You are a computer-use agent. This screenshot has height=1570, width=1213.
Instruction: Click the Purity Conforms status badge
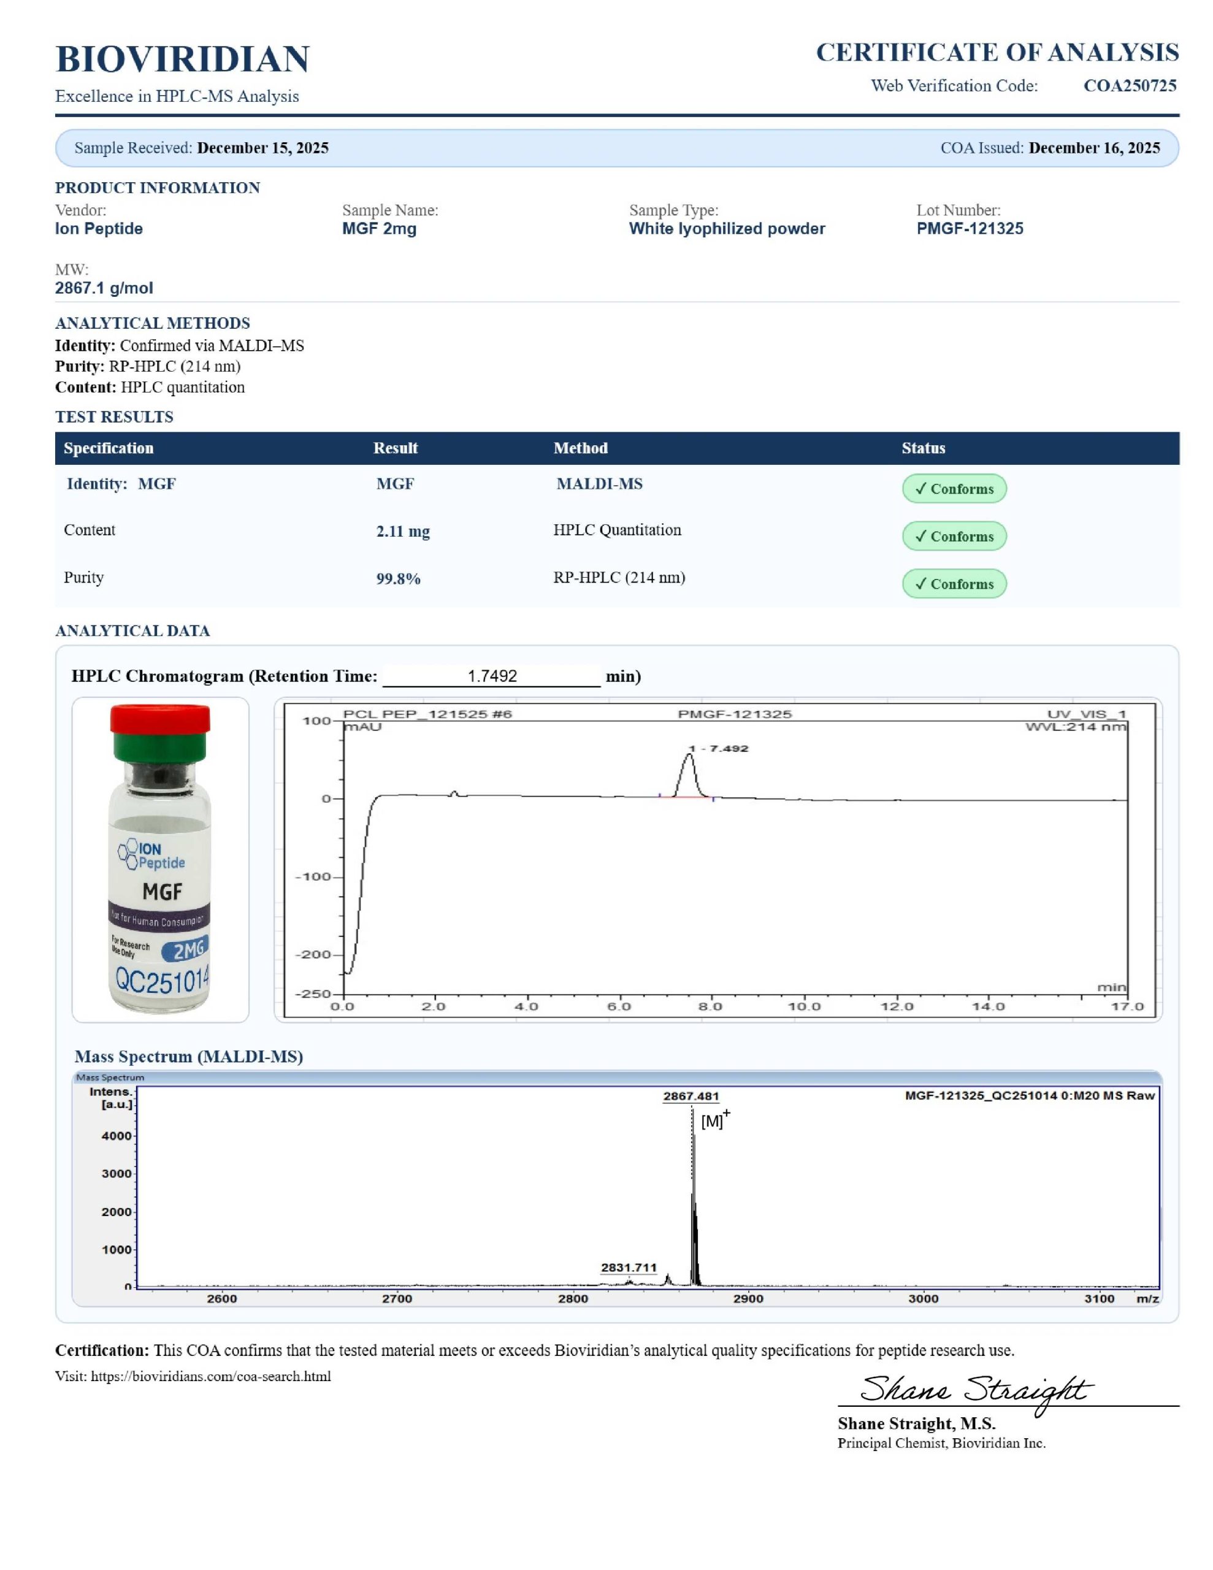pyautogui.click(x=954, y=584)
